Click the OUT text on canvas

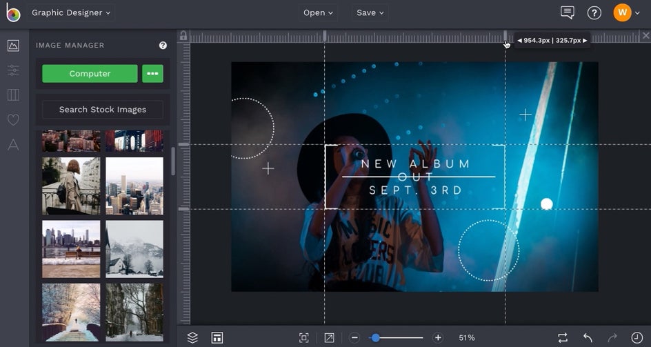coord(415,177)
